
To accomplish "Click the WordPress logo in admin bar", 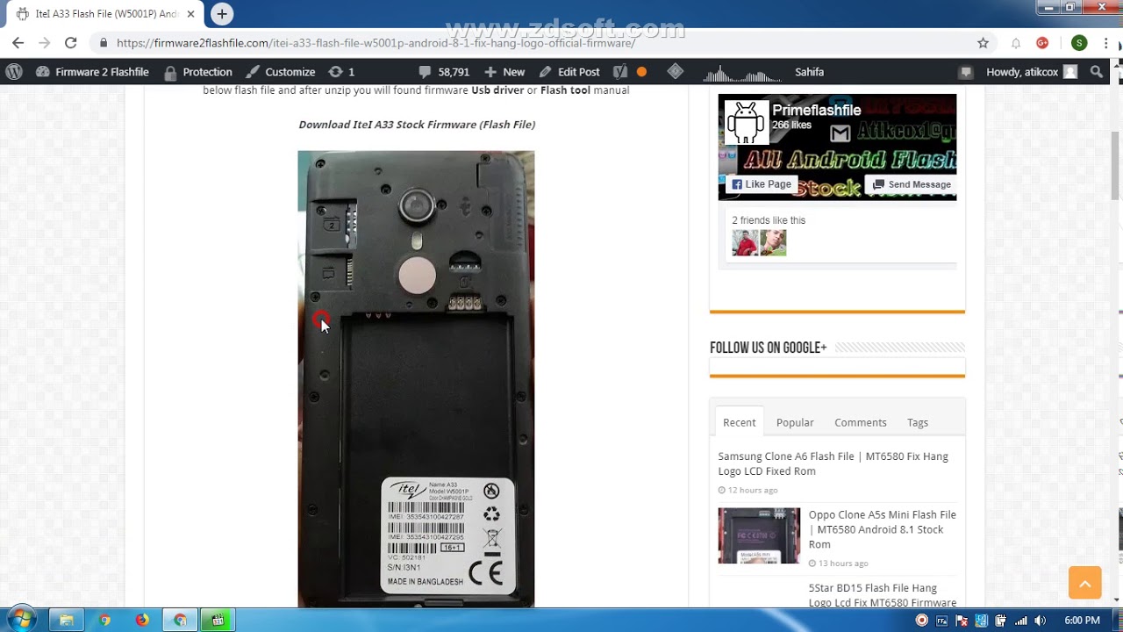I will click(x=14, y=72).
